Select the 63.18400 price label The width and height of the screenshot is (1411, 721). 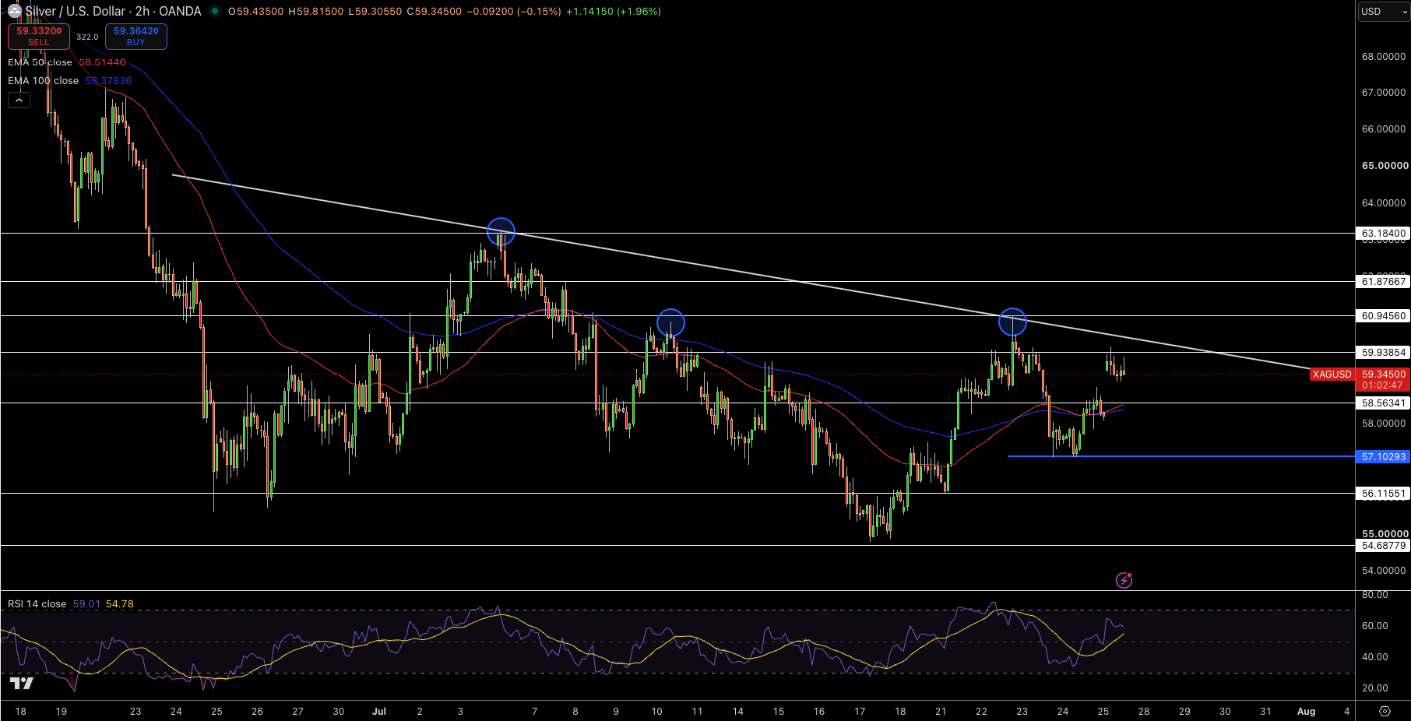1383,234
